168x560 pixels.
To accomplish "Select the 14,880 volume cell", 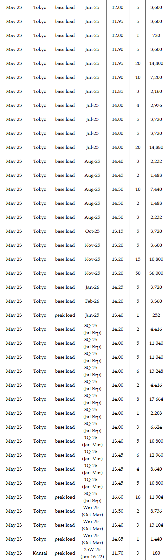I will [x=156, y=147].
